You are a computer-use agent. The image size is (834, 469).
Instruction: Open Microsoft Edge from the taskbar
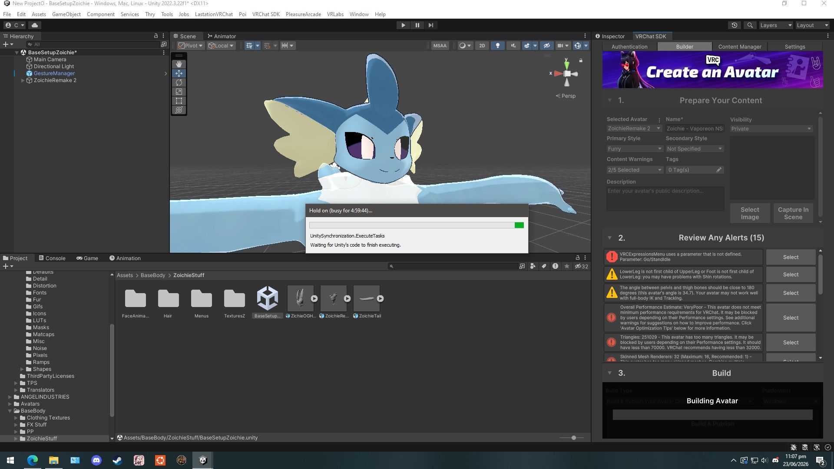33,460
